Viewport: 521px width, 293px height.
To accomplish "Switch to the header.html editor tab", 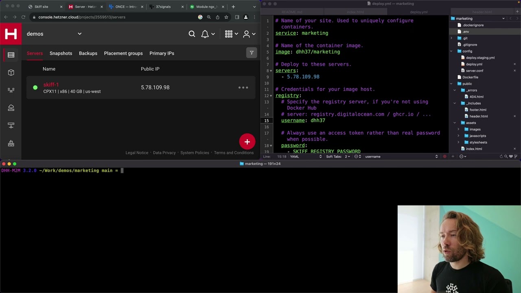I will [x=482, y=12].
